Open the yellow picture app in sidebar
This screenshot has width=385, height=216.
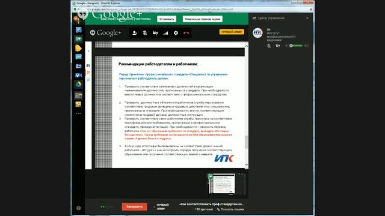(78, 104)
